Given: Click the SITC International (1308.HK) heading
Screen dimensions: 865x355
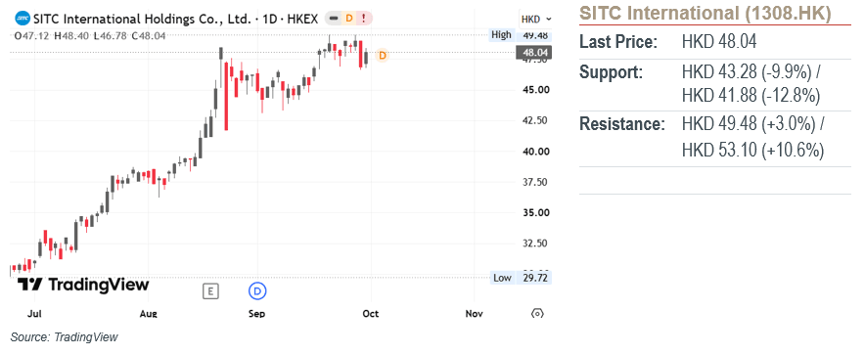Looking at the screenshot, I should [706, 13].
